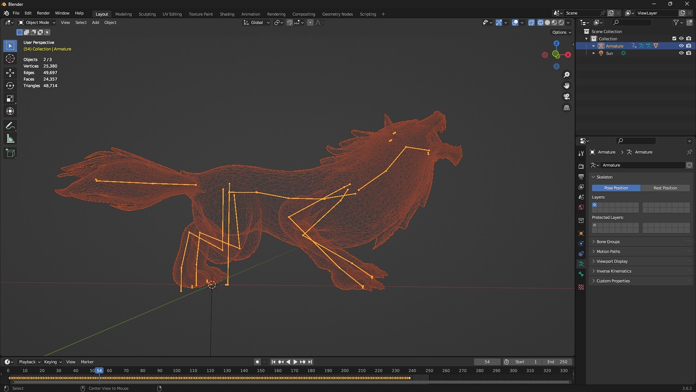696x392 pixels.
Task: Switch to the Geometry Nodes workspace tab
Action: pyautogui.click(x=337, y=14)
